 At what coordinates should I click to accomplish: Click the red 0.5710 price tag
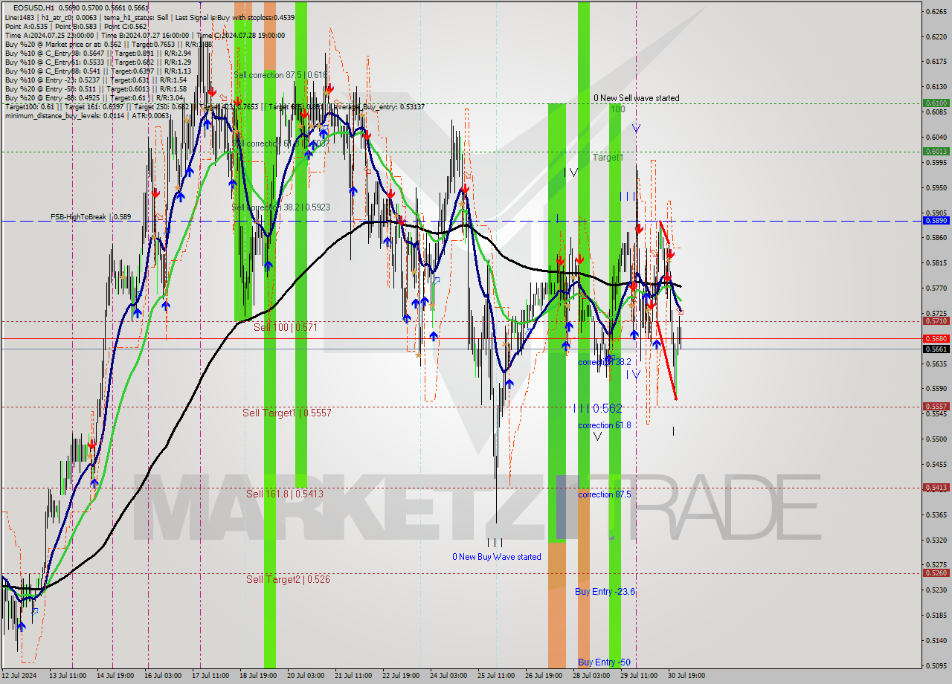pyautogui.click(x=936, y=321)
